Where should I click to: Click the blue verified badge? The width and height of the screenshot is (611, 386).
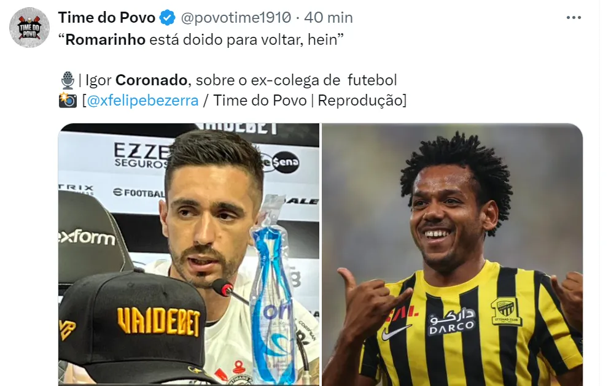click(x=168, y=18)
